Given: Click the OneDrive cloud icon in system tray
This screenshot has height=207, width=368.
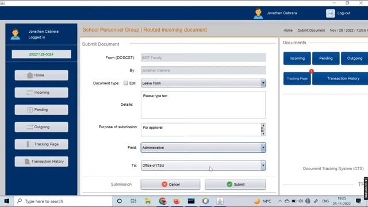Looking at the screenshot, I should click(287, 201).
